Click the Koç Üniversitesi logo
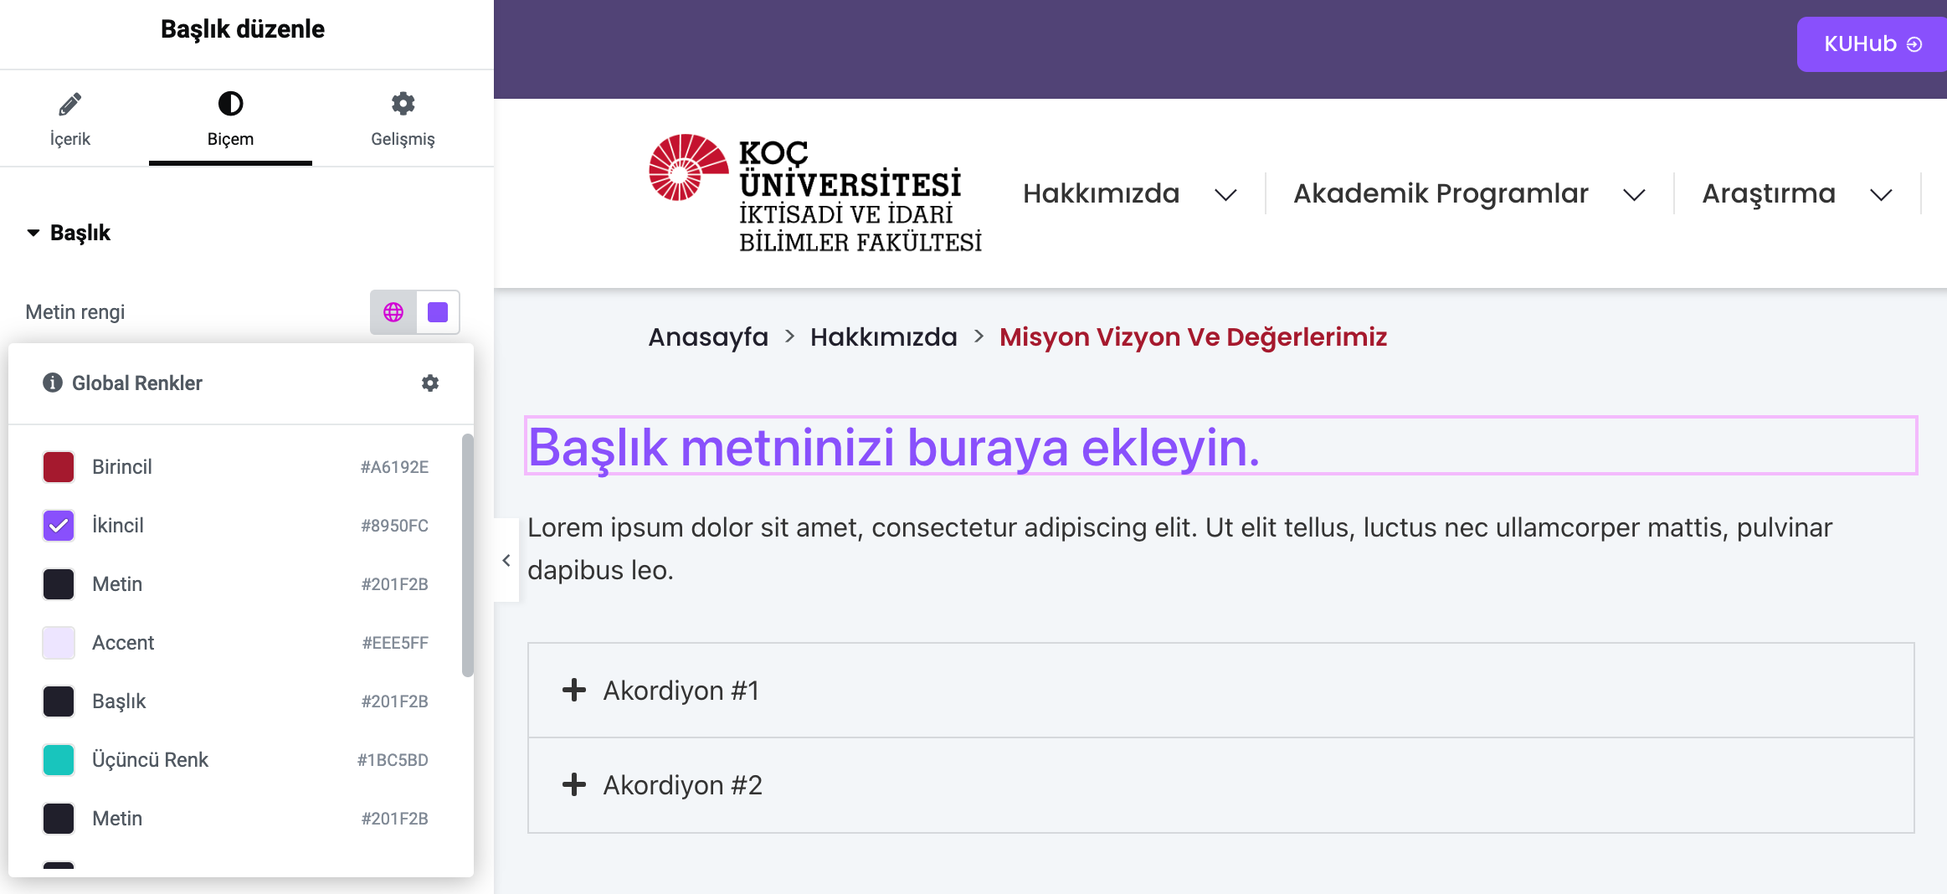The height and width of the screenshot is (894, 1947). 815,193
